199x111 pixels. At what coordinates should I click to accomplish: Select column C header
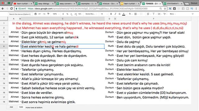point(62,19)
